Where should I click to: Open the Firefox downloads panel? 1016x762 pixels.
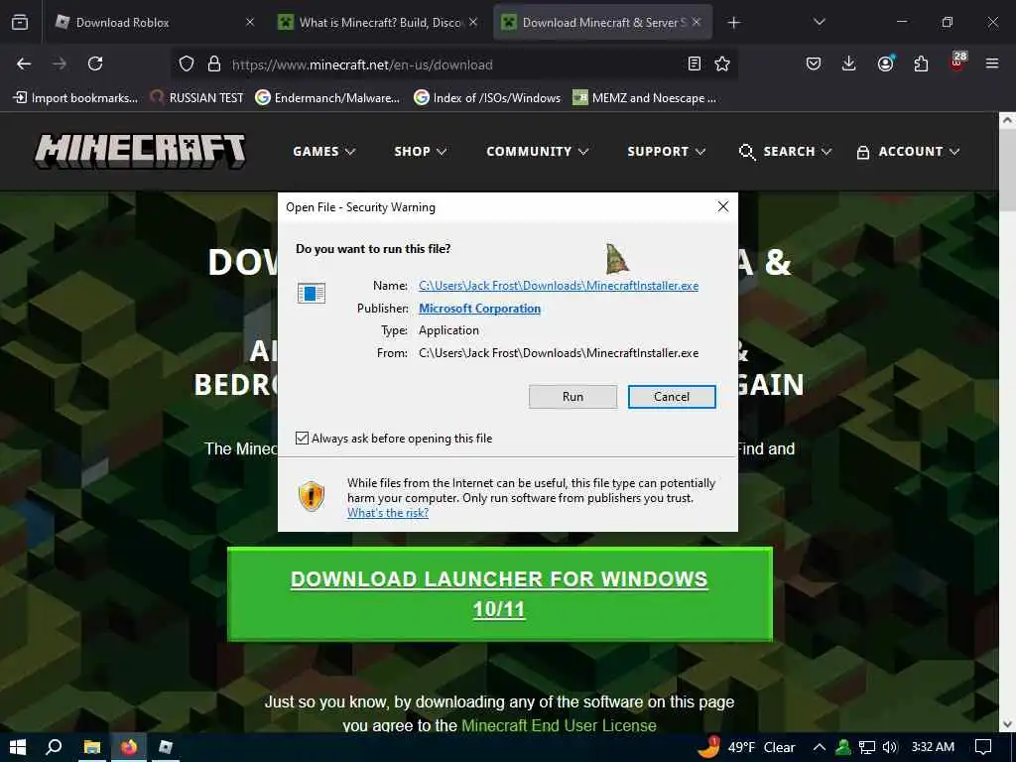click(x=849, y=63)
